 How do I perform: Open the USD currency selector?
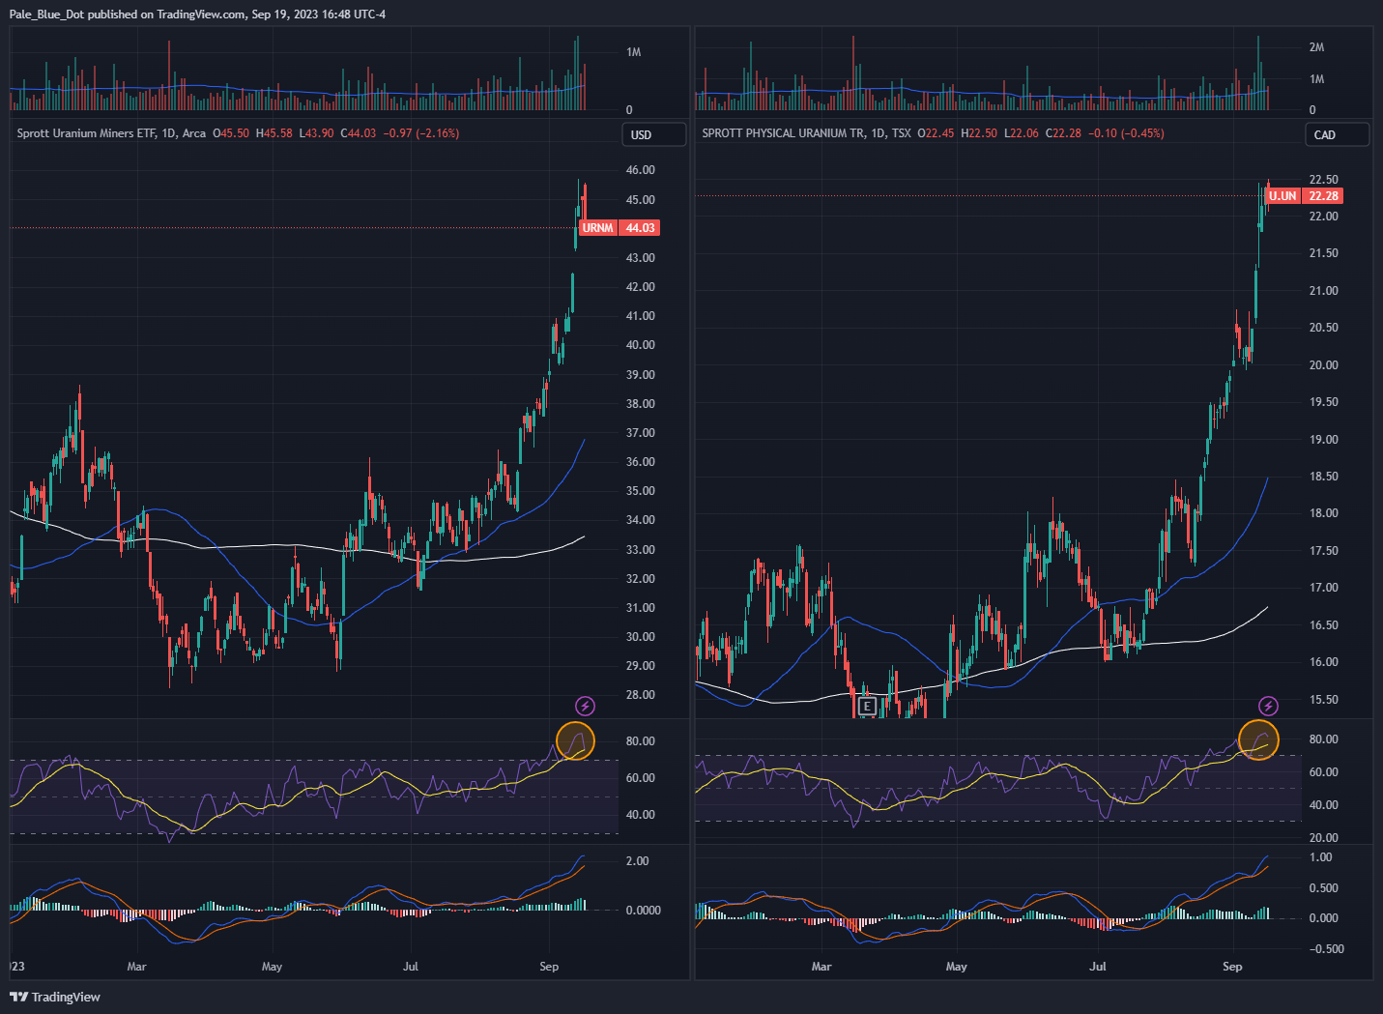pyautogui.click(x=653, y=134)
